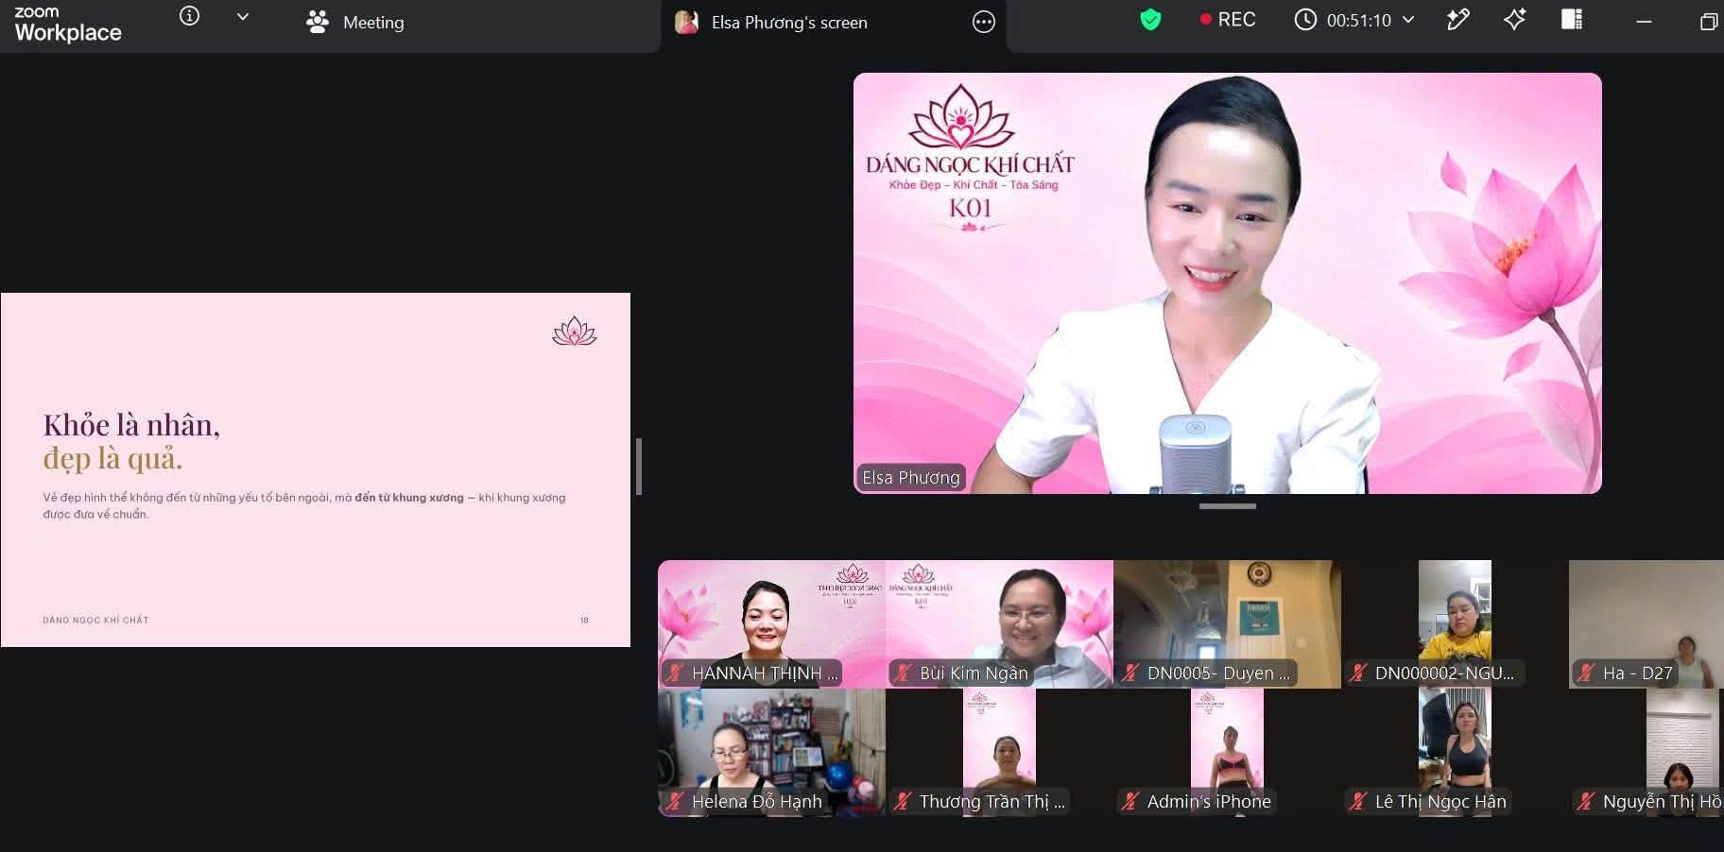1724x852 pixels.
Task: Expand the chevron next to the info icon
Action: pos(243,16)
